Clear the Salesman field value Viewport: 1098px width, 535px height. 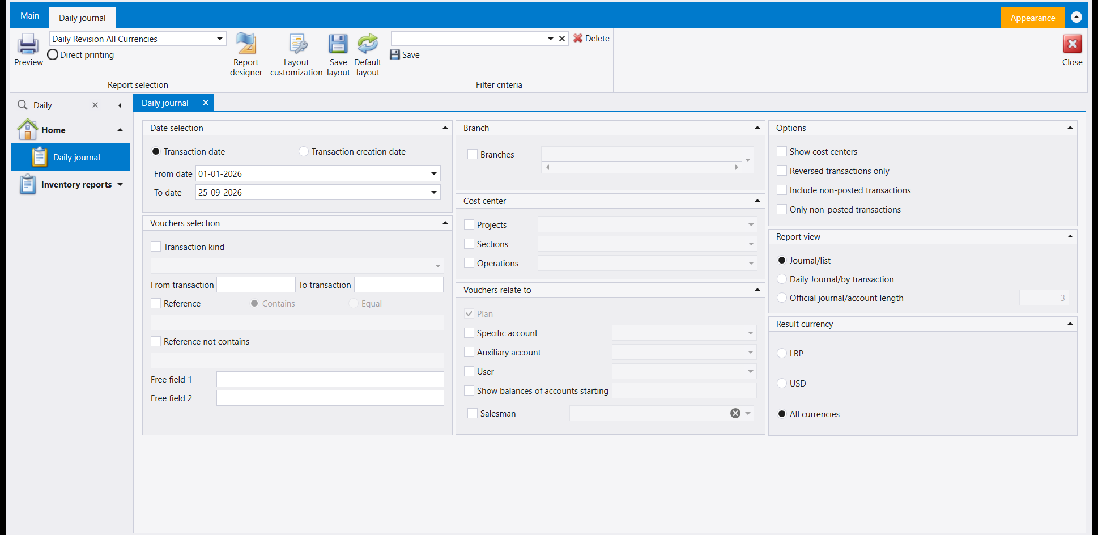tap(735, 413)
